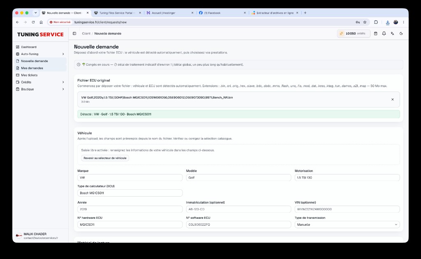Switch to Tuning Files Service Portal tab
This screenshot has width=421, height=259.
point(117,13)
